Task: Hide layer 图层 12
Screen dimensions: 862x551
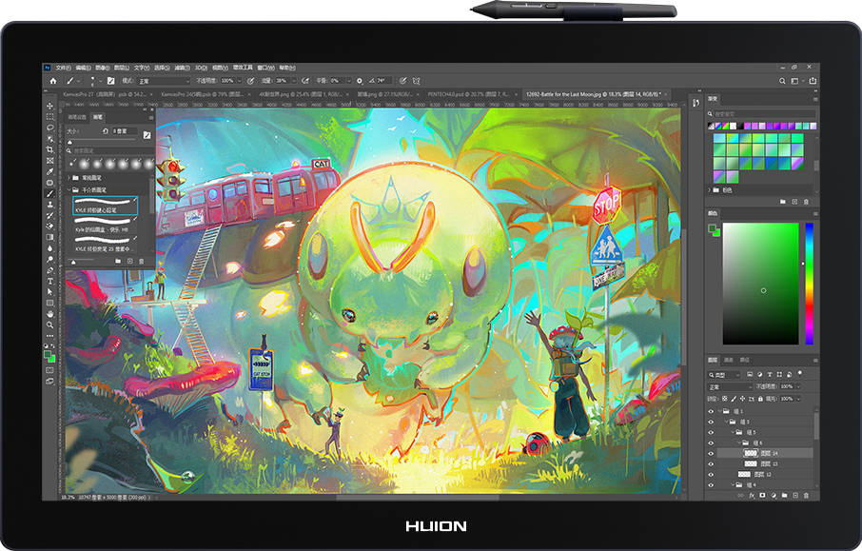Action: 711,474
